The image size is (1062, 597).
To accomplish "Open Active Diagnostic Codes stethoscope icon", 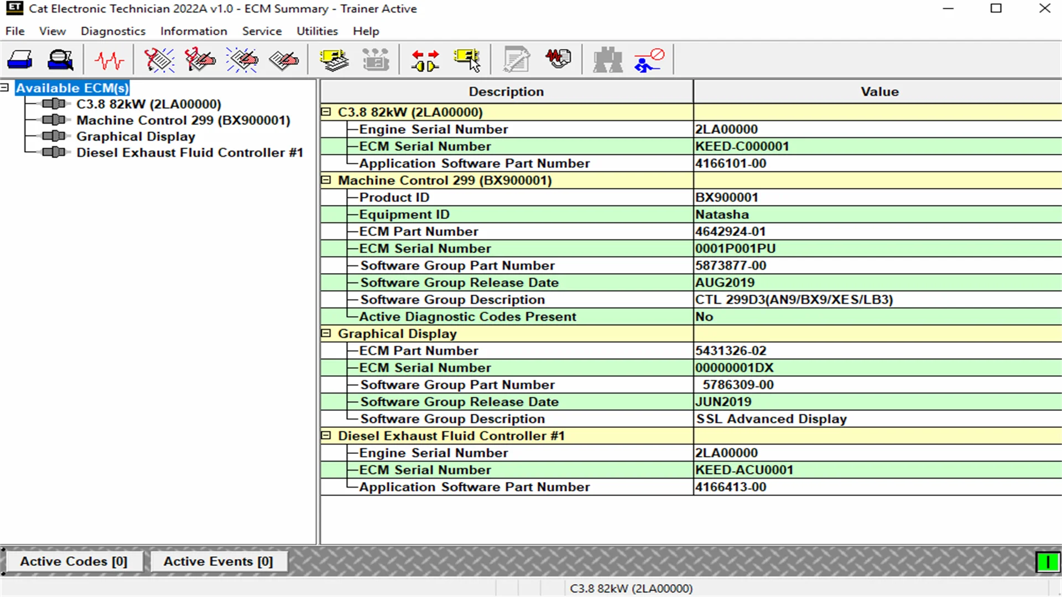I will (x=159, y=60).
